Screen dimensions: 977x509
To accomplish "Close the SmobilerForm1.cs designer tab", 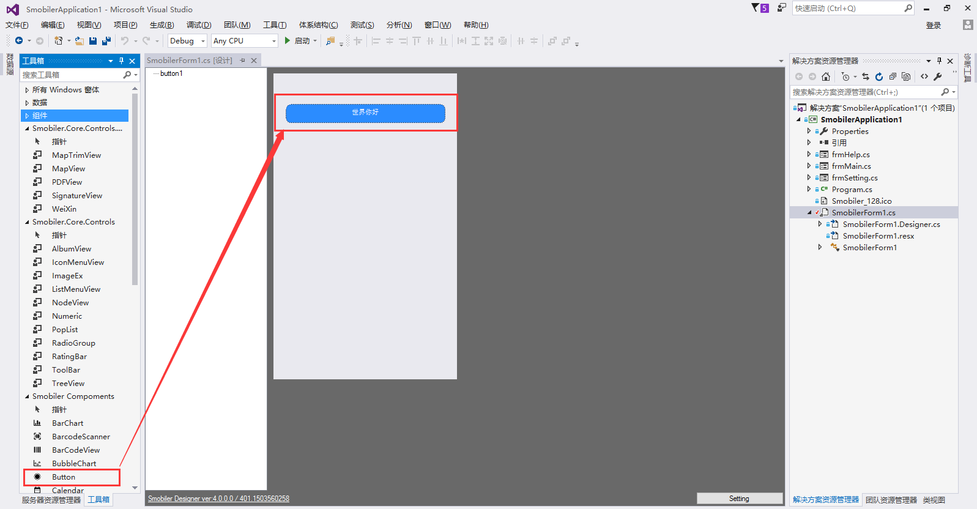I will coord(254,61).
